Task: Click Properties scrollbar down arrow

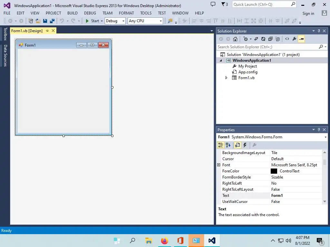Action: pos(325,201)
